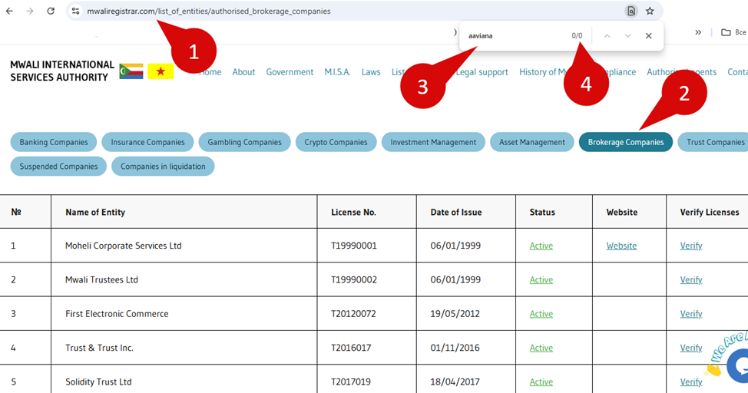This screenshot has height=393, width=748.
Task: Select the Trust Companies tab
Action: coord(713,142)
